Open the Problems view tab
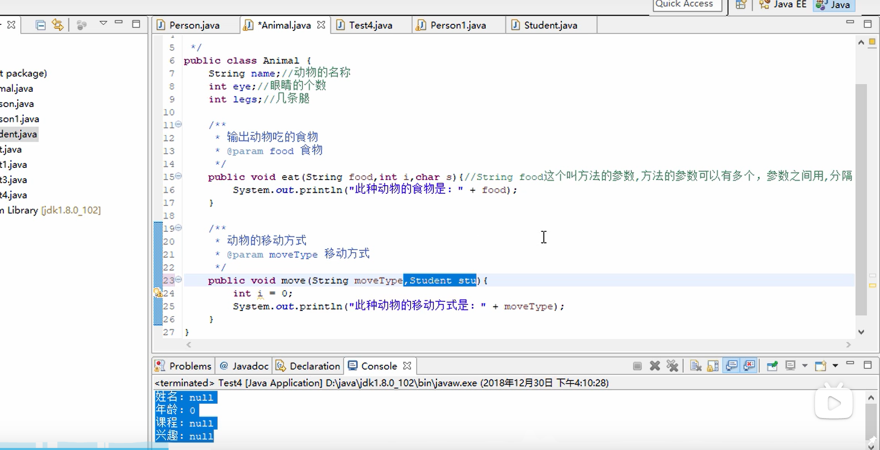This screenshot has height=450, width=880. coord(183,366)
